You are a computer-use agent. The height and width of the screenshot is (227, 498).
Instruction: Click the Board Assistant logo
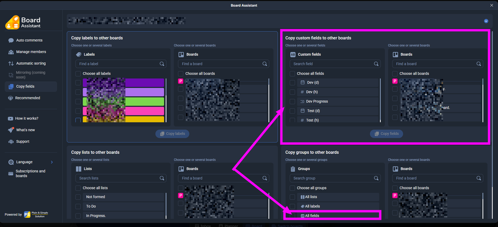23,22
